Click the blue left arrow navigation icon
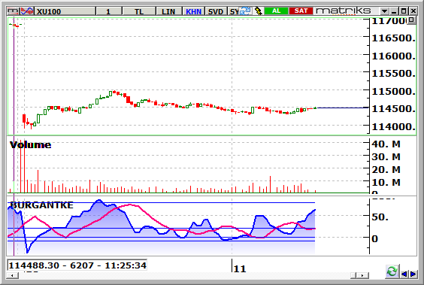This screenshot has height=285, width=424. [x=404, y=274]
